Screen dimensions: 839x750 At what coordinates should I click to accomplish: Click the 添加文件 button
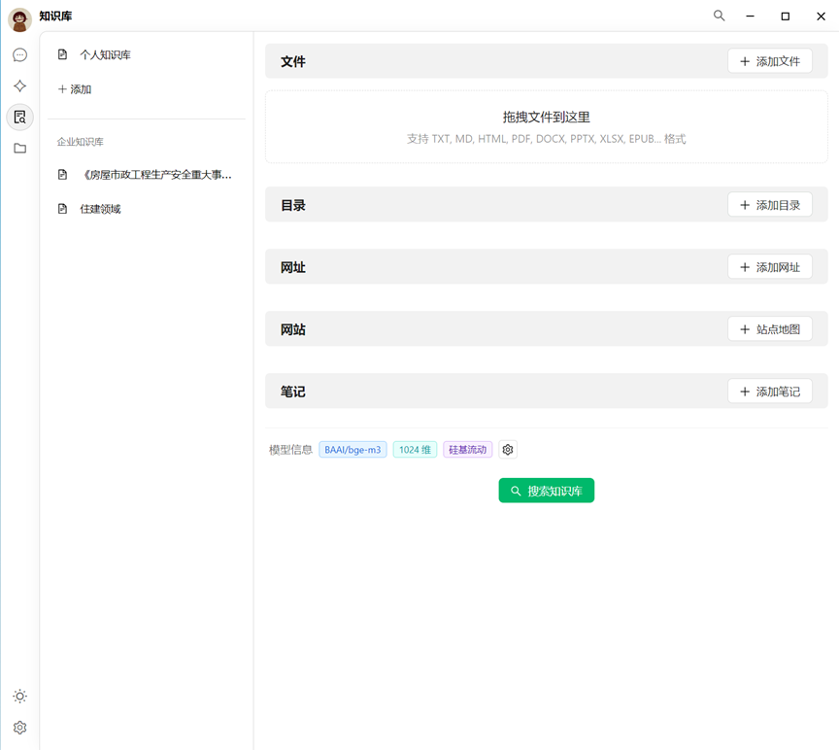click(769, 61)
